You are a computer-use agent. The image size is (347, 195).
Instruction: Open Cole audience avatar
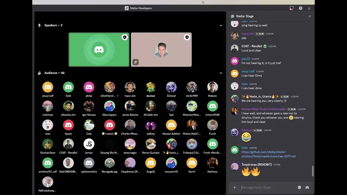coord(89,125)
